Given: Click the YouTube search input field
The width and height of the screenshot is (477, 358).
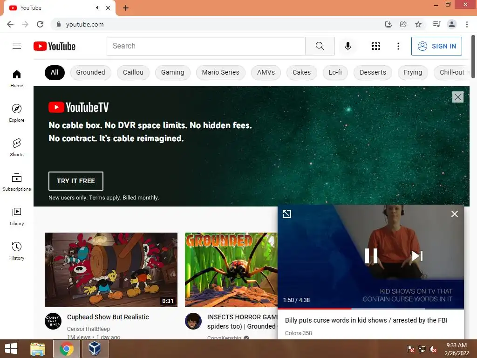Looking at the screenshot, I should pos(206,46).
